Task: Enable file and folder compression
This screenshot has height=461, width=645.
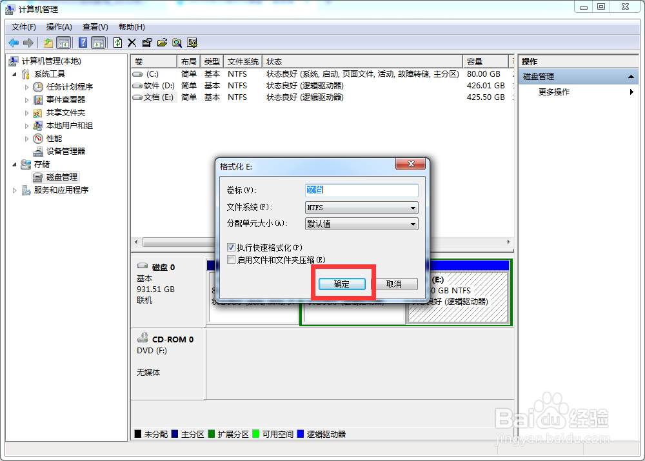Action: pos(231,260)
